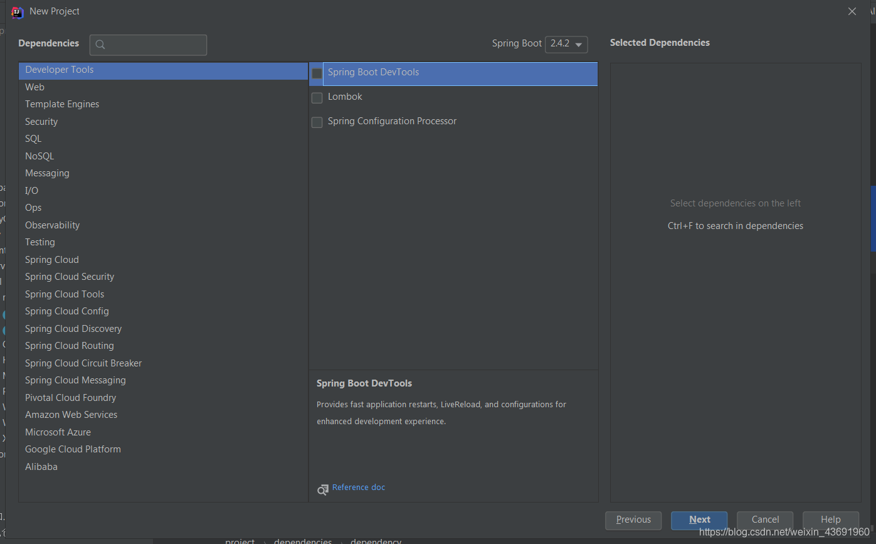Select the SQL category
Screen dimensions: 876x544
tap(163, 139)
